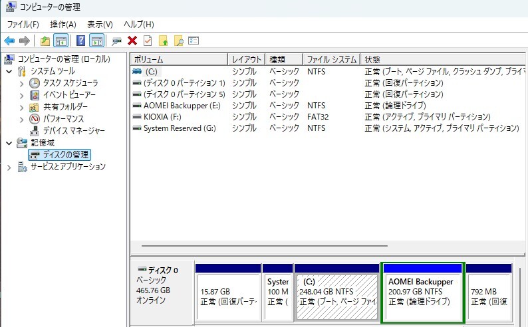The width and height of the screenshot is (528, 327).
Task: Click the (C:) volume drive icon in list
Action: pos(137,71)
